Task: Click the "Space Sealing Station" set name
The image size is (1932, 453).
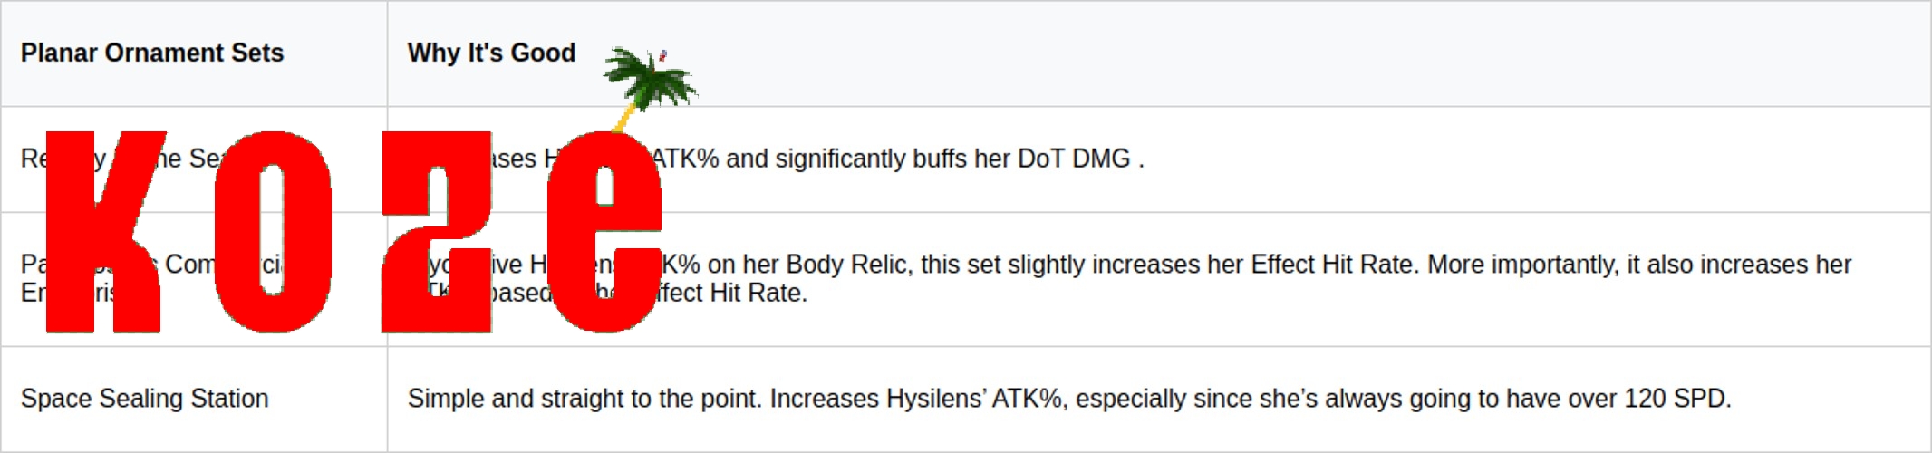Action: [145, 399]
